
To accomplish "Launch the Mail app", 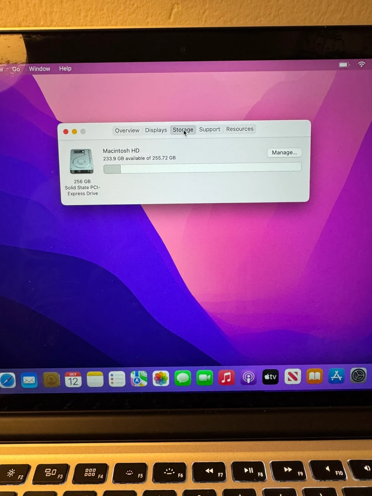I will [x=29, y=380].
